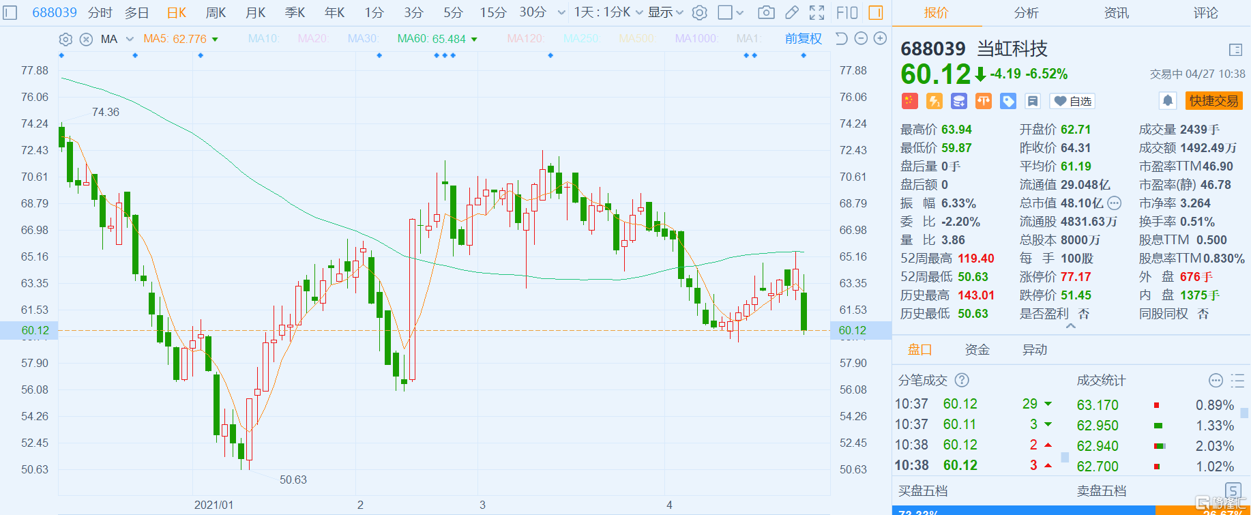The height and width of the screenshot is (515, 1251).
Task: Zoom out the chart with minus icon
Action: point(861,38)
